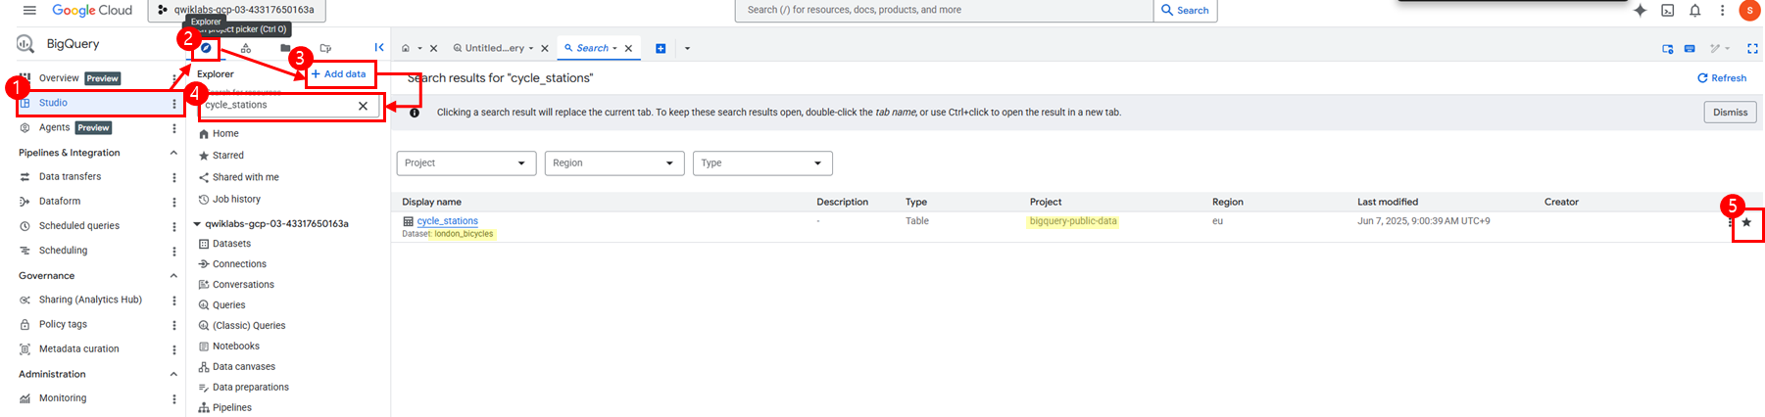The image size is (1765, 417).
Task: Click the Refresh button
Action: 1722,78
